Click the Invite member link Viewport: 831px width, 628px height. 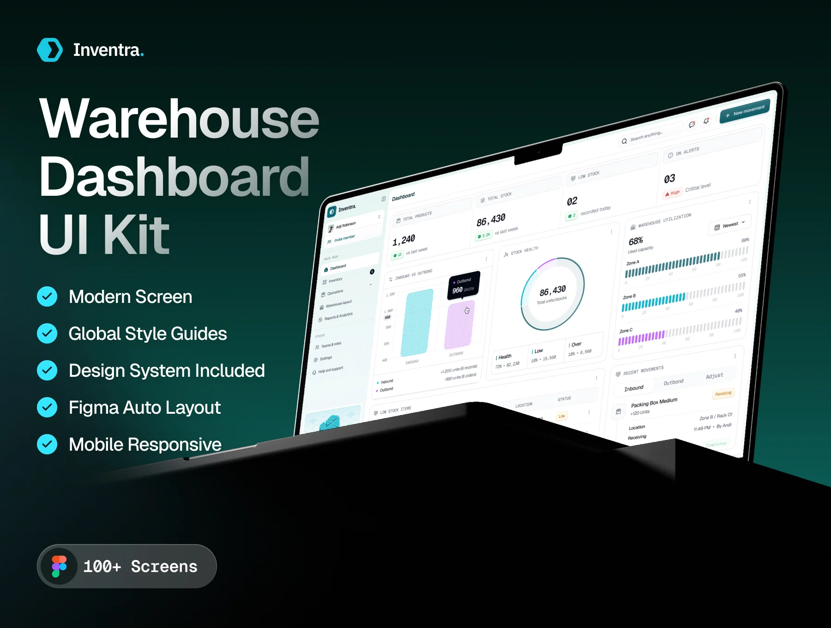342,239
